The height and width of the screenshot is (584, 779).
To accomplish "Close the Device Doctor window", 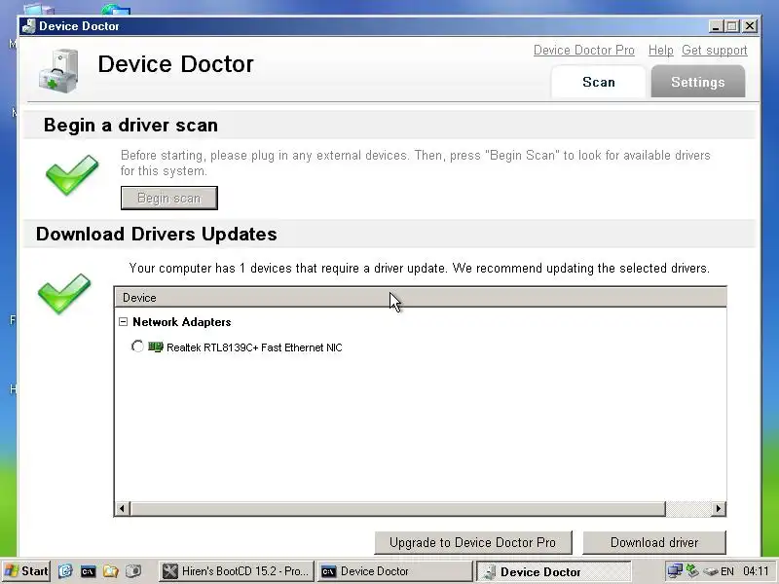I will pos(750,26).
